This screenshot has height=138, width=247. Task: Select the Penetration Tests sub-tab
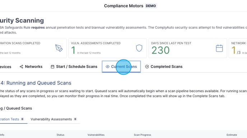(12, 119)
